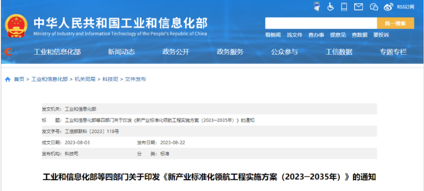The height and width of the screenshot is (191, 424).
Task: Go to 工业和信息化部 in breadcrumb
Action: click(49, 79)
